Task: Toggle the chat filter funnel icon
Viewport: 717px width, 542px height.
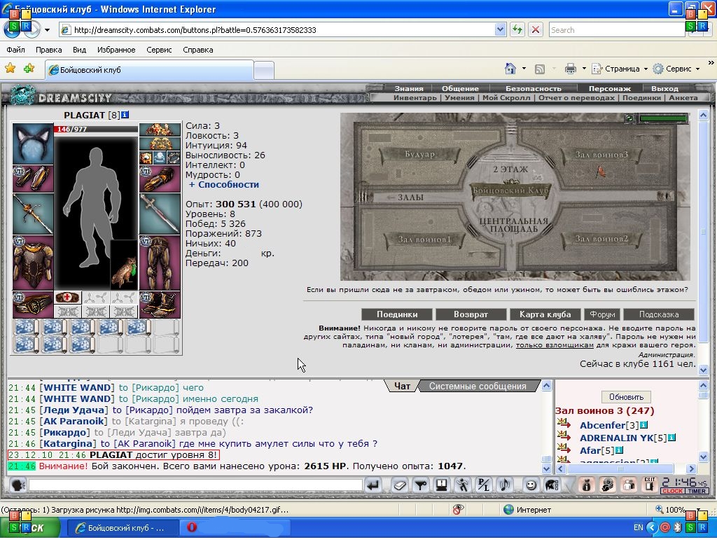Action: tap(421, 485)
